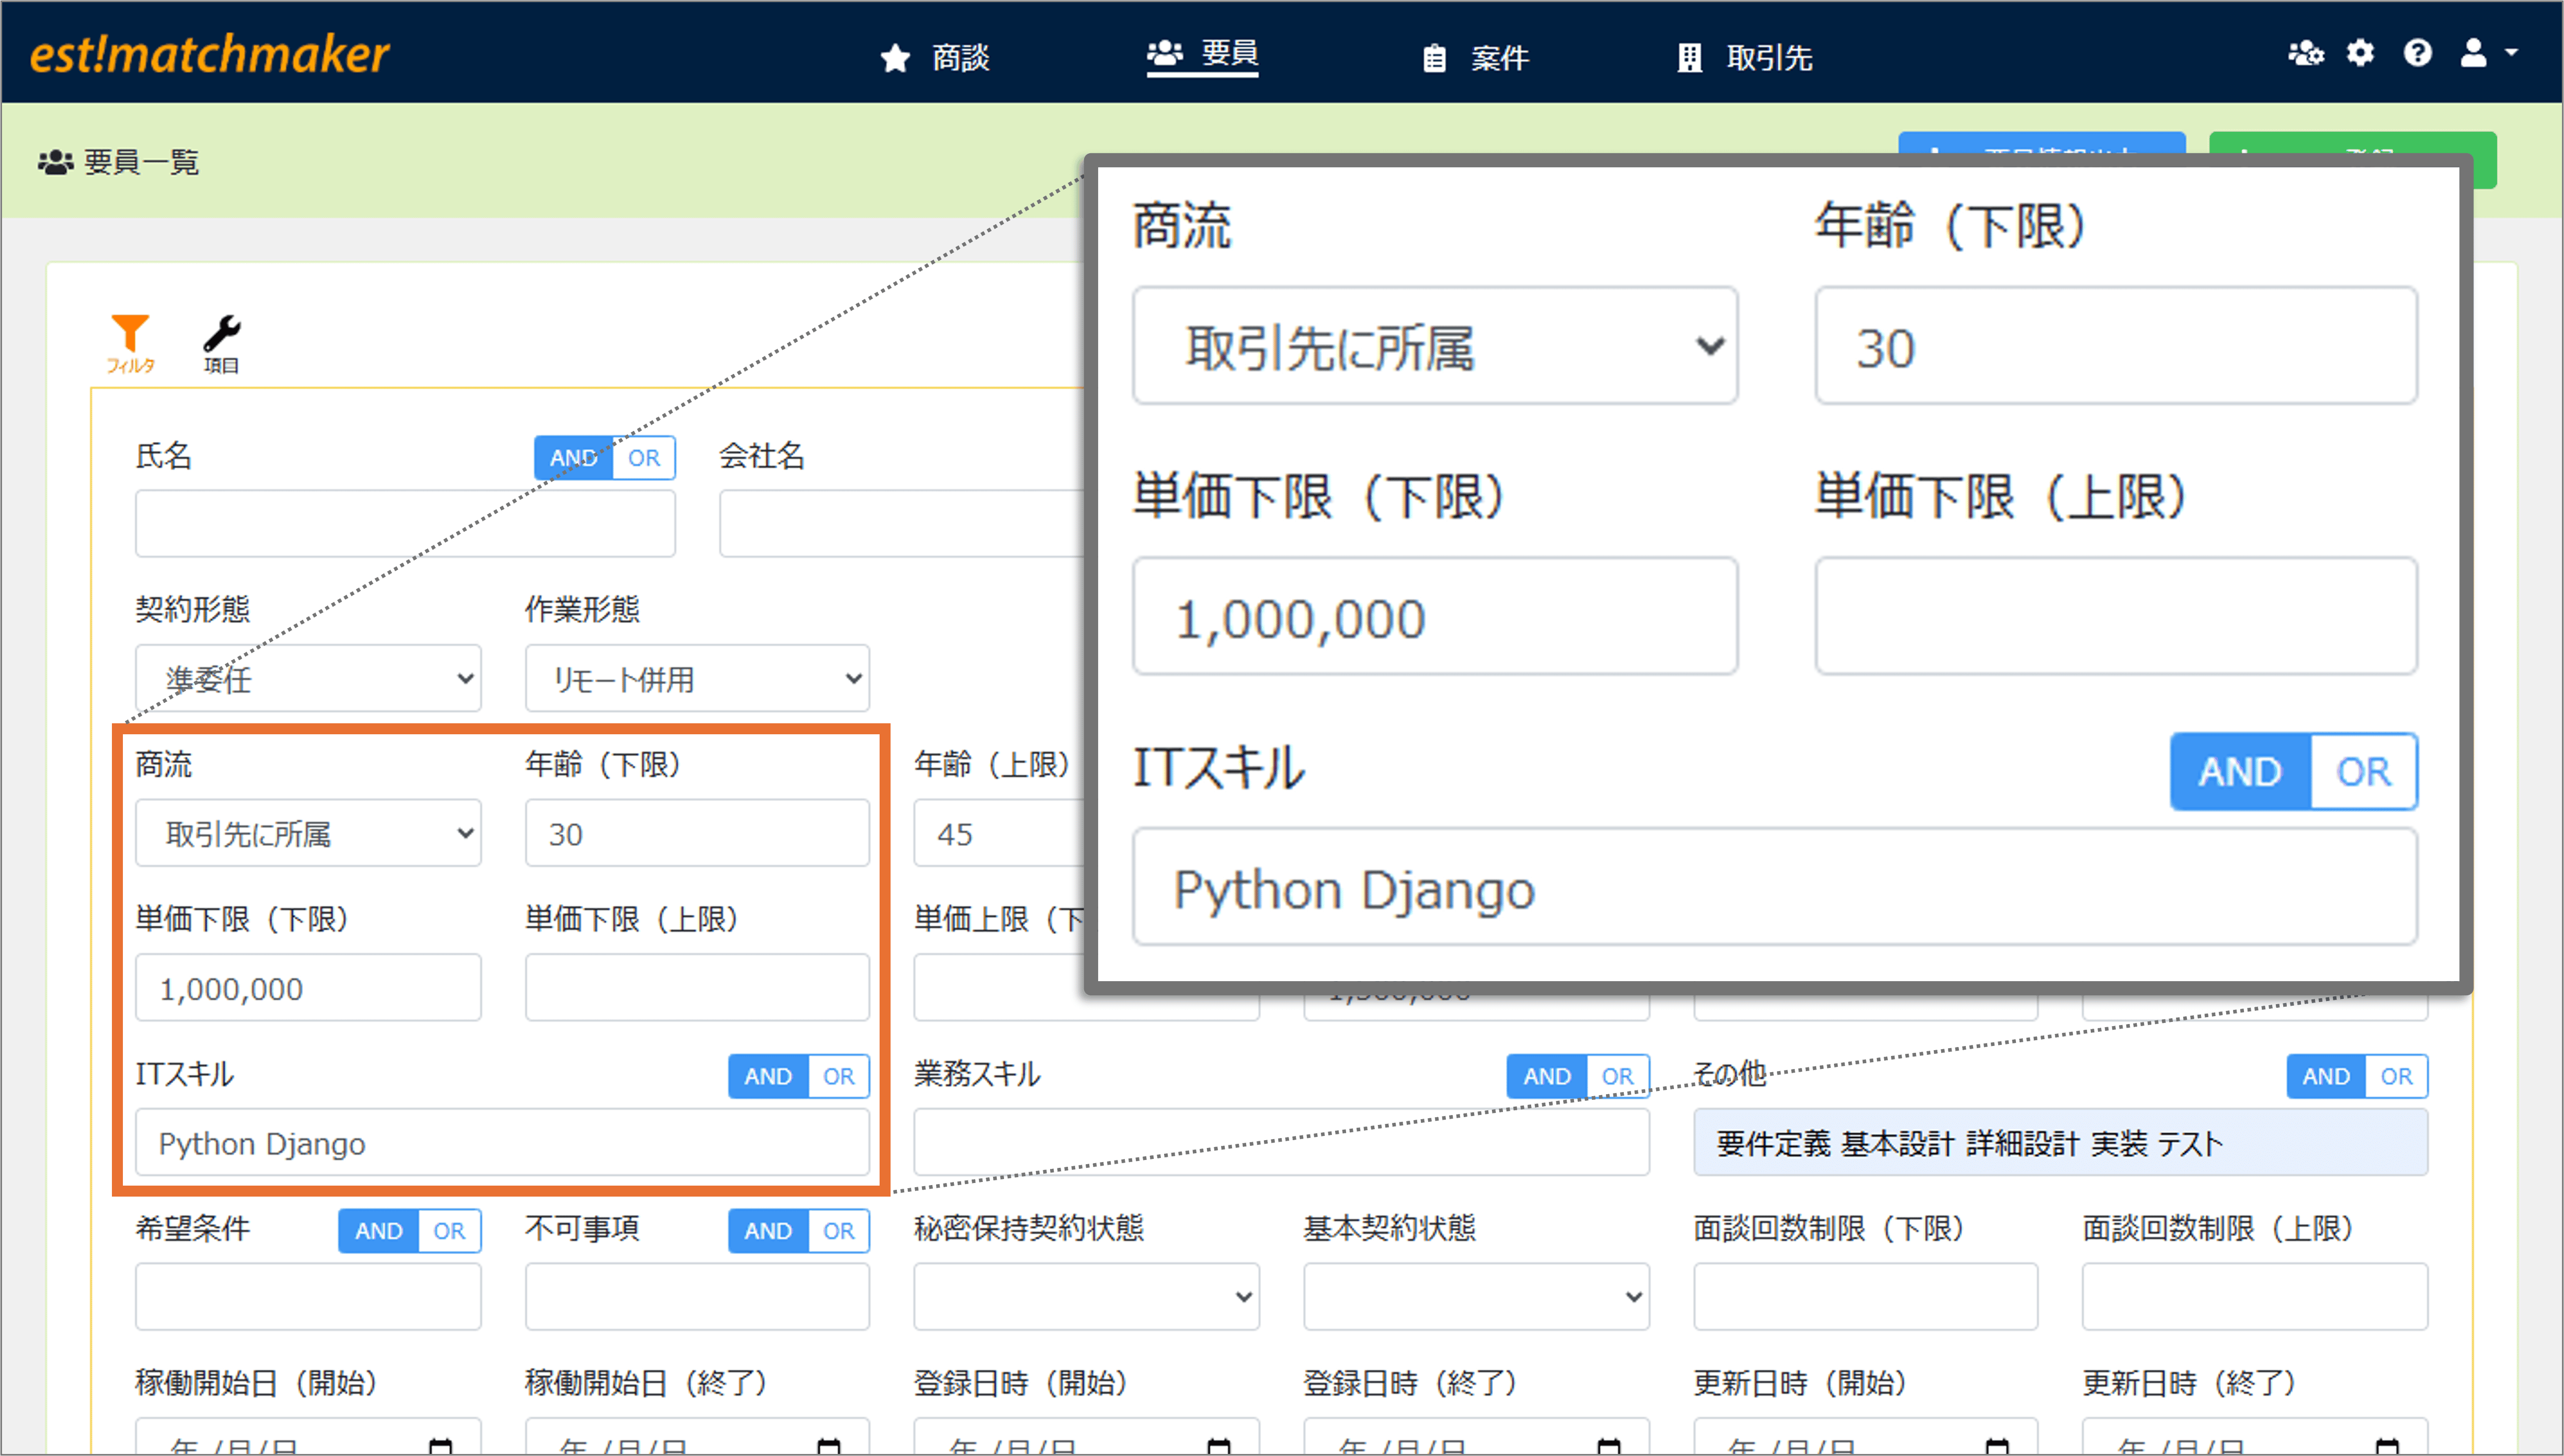The image size is (2564, 1456).
Task: Click the users-cog group icon in header
Action: click(x=2305, y=53)
